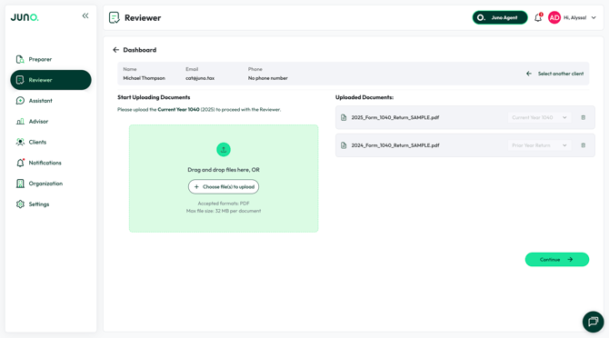
Task: Click the Dashboard breadcrumb label
Action: (x=140, y=50)
